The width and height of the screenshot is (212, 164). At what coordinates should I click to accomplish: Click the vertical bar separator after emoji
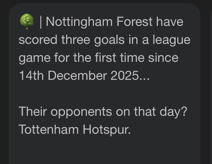click(40, 22)
